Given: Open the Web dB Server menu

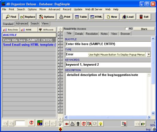Looking at the screenshot, I should (x=94, y=9).
